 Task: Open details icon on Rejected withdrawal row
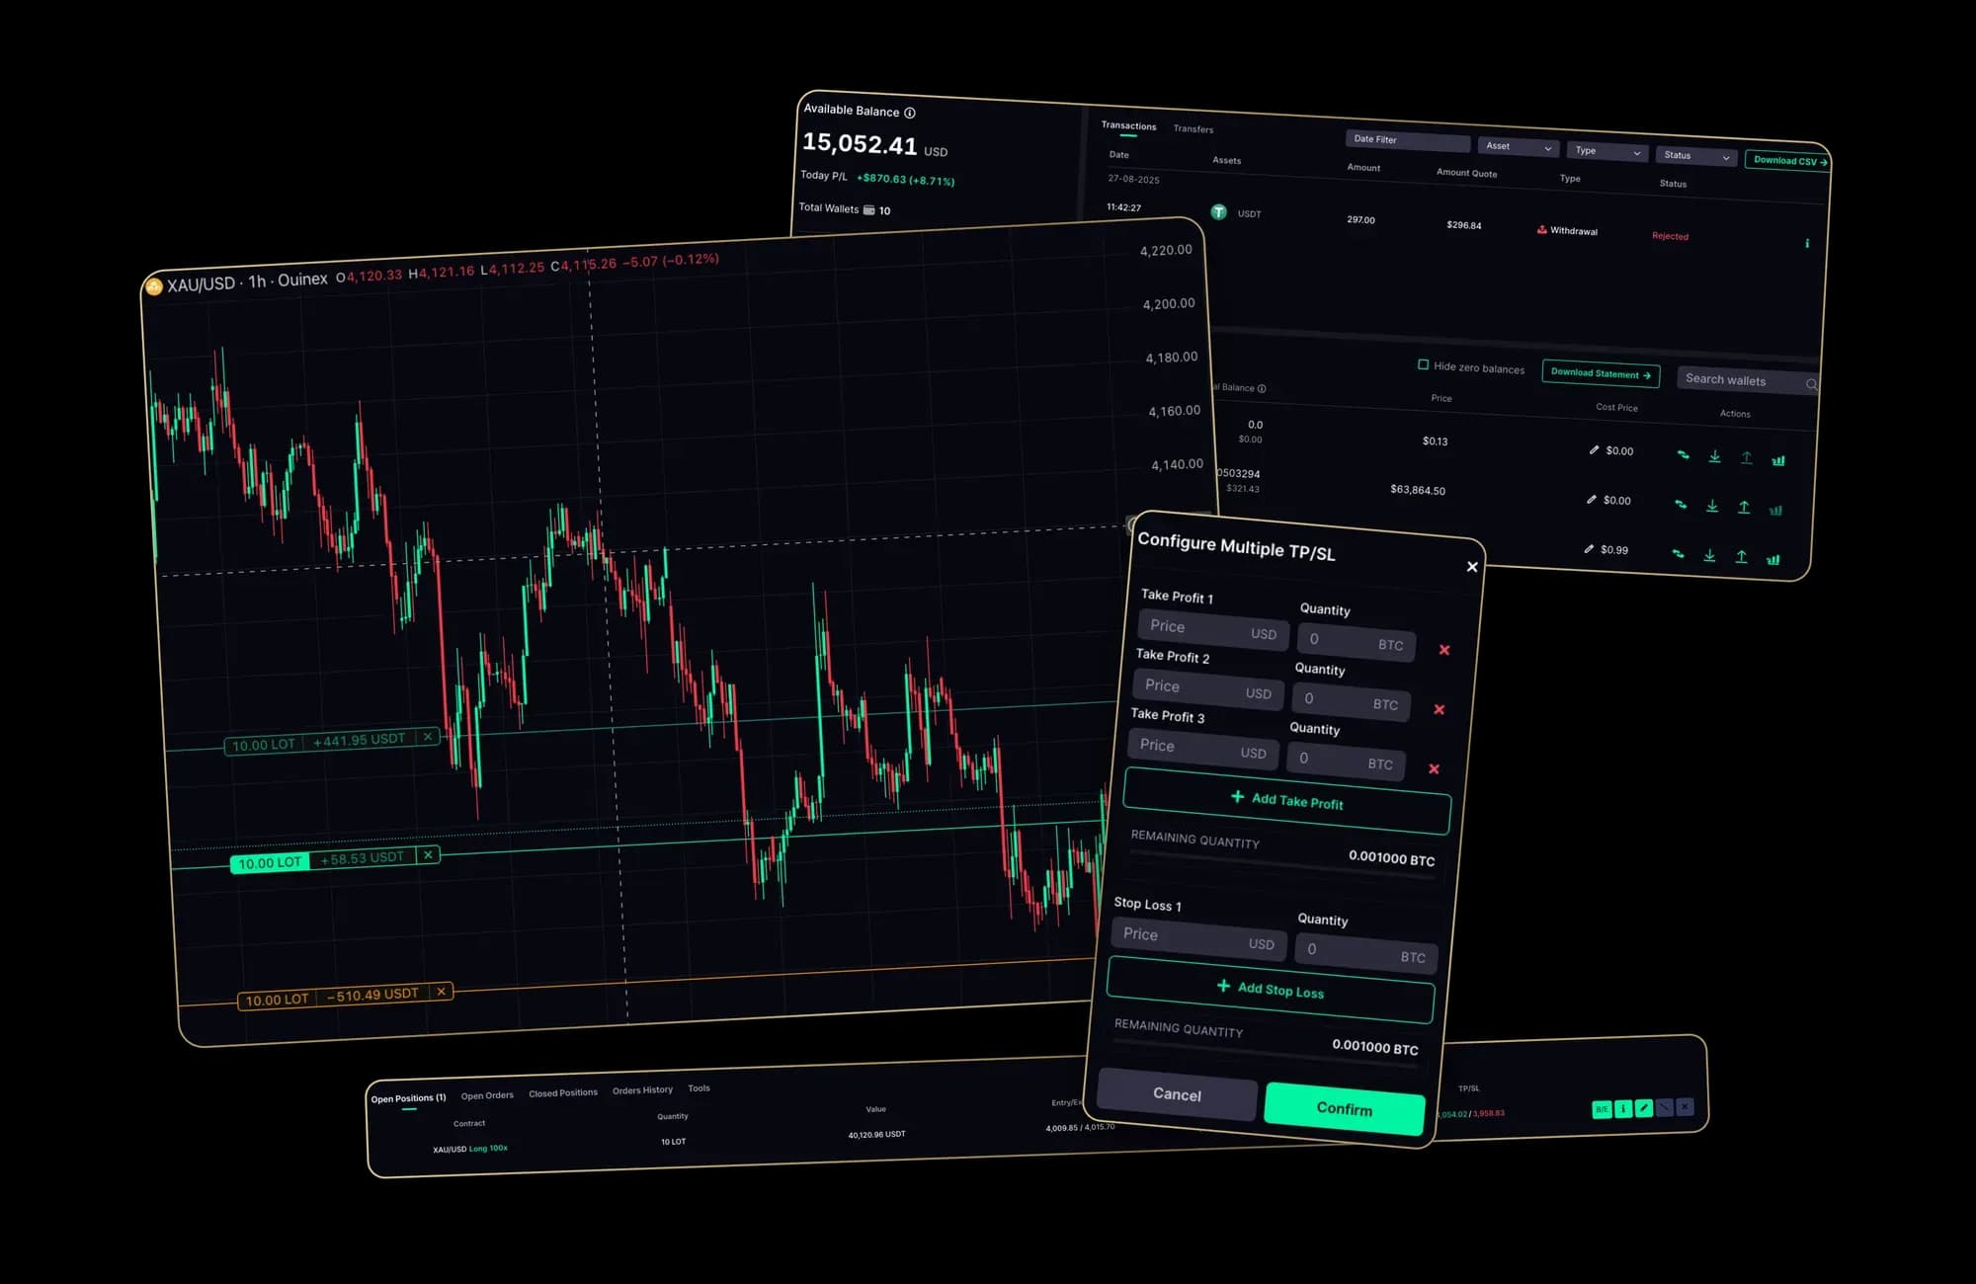pos(1807,243)
